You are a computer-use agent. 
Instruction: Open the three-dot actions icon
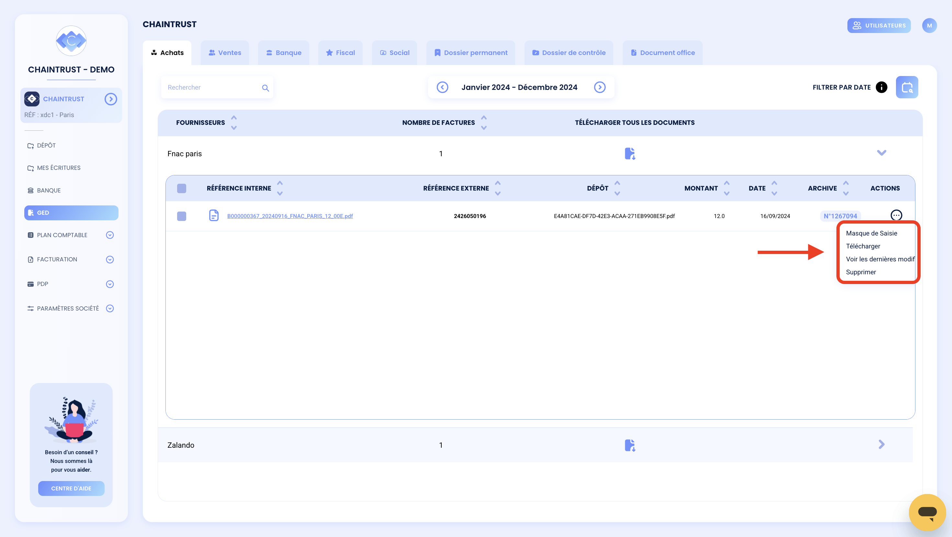[896, 215]
